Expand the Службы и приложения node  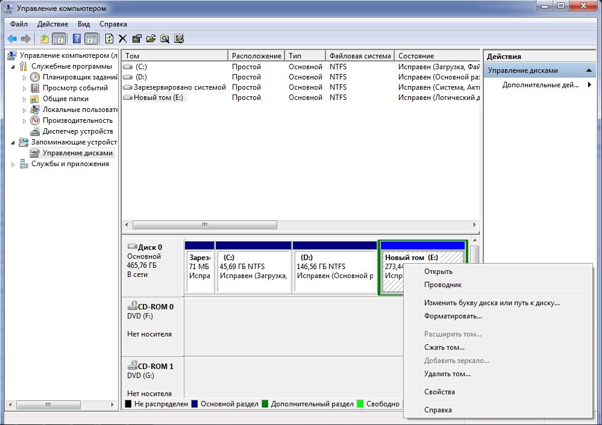click(x=13, y=164)
